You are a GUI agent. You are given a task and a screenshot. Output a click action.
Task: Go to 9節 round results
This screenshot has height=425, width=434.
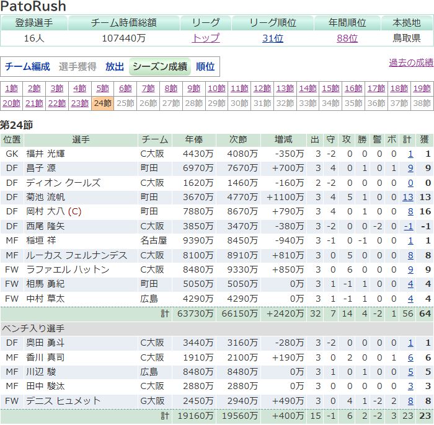193,89
